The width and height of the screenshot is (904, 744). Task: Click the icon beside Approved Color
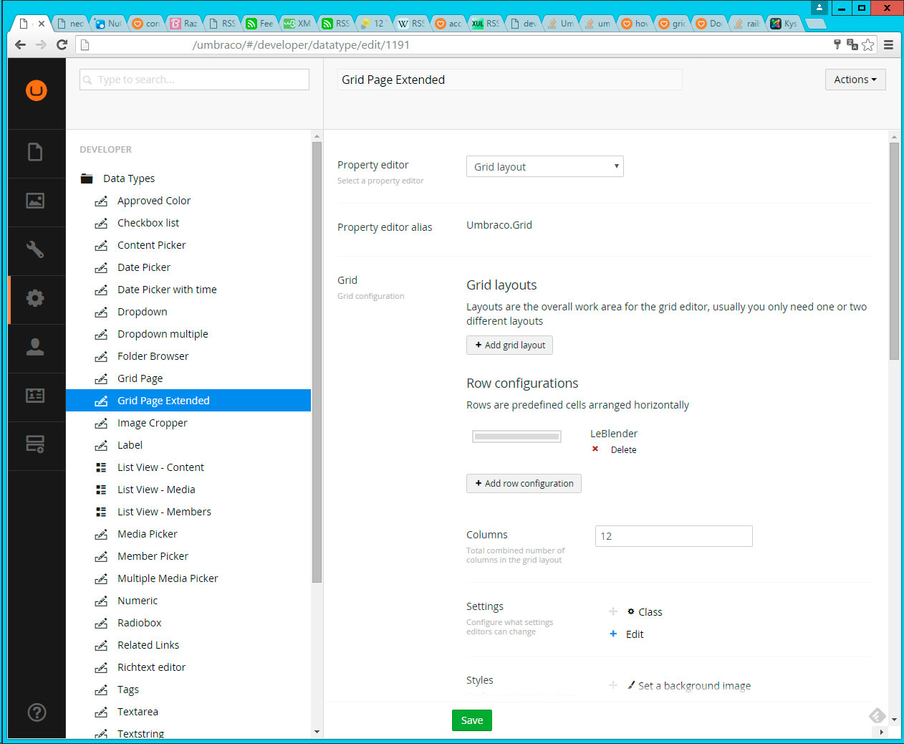click(101, 201)
